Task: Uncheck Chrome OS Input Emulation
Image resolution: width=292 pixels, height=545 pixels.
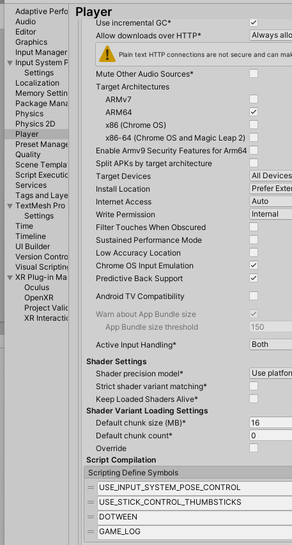Action: 254,266
